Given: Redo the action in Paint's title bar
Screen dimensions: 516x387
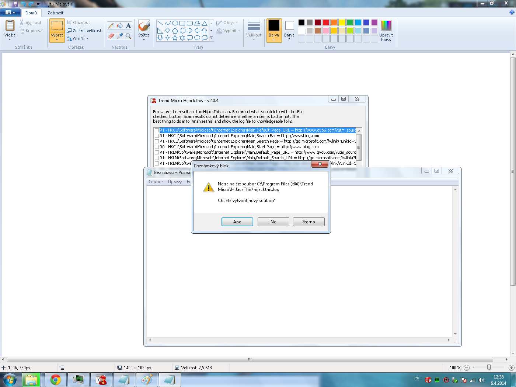Looking at the screenshot, I should click(31, 4).
